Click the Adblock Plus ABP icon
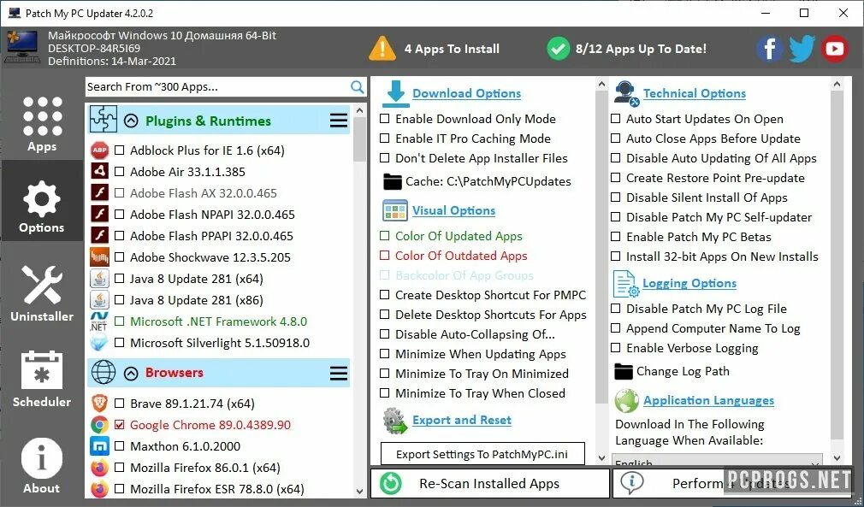Screen dimensions: 864x507 pyautogui.click(x=100, y=150)
